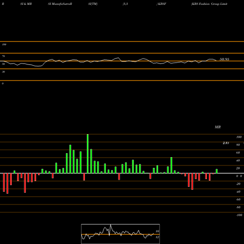Click the '10' label beside the mini chart
Viewport: 244px width, 244px height.
tap(157, 231)
